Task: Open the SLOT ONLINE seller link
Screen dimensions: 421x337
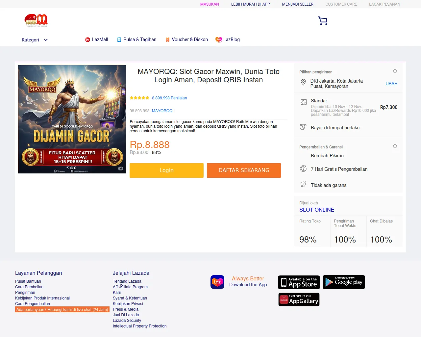Action: (x=317, y=210)
